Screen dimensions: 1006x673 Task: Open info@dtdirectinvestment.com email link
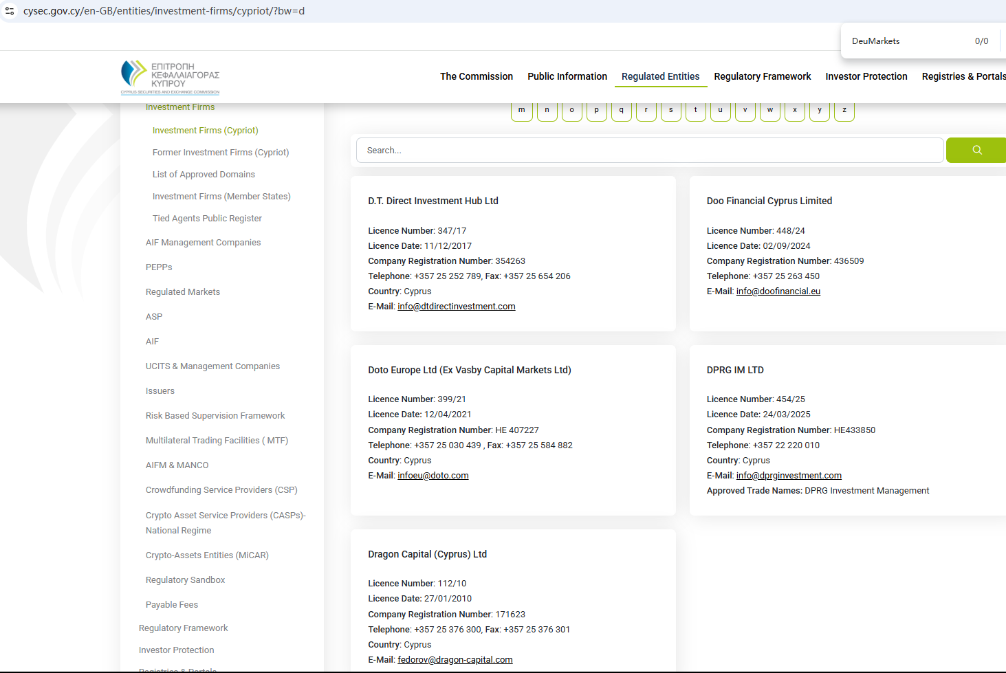point(456,307)
